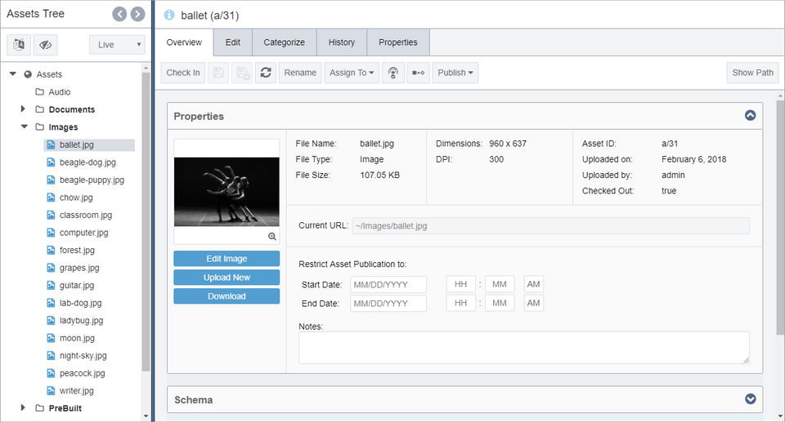Click the Save and Check In icon
Image resolution: width=785 pixels, height=422 pixels.
point(242,73)
